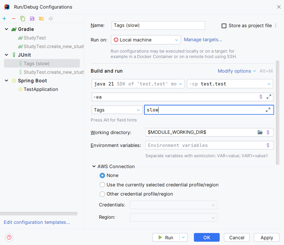Click the Copy Configuration icon
This screenshot has height=245, width=284.
click(x=23, y=19)
